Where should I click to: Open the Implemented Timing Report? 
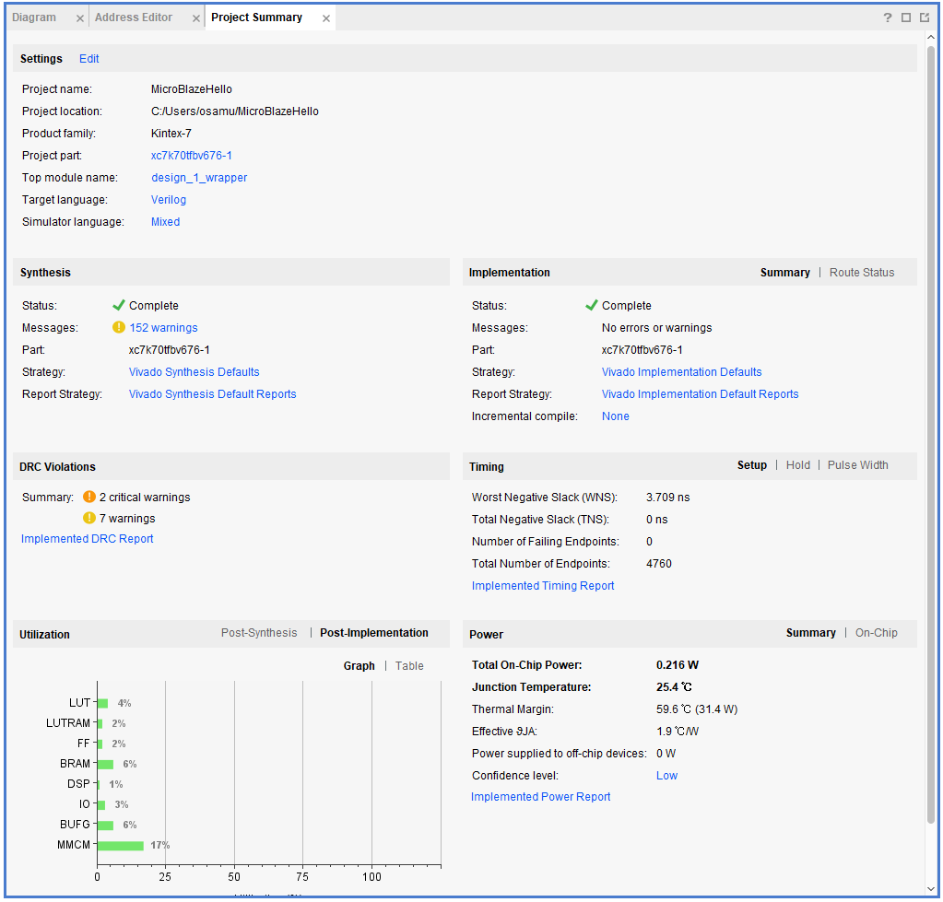click(543, 586)
